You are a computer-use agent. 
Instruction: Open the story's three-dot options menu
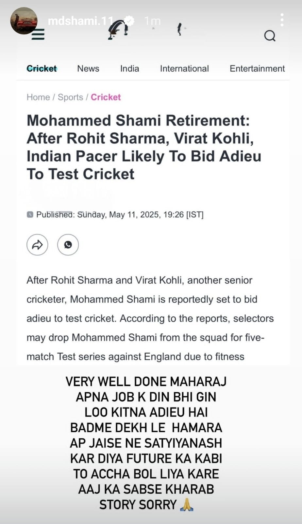tap(282, 20)
